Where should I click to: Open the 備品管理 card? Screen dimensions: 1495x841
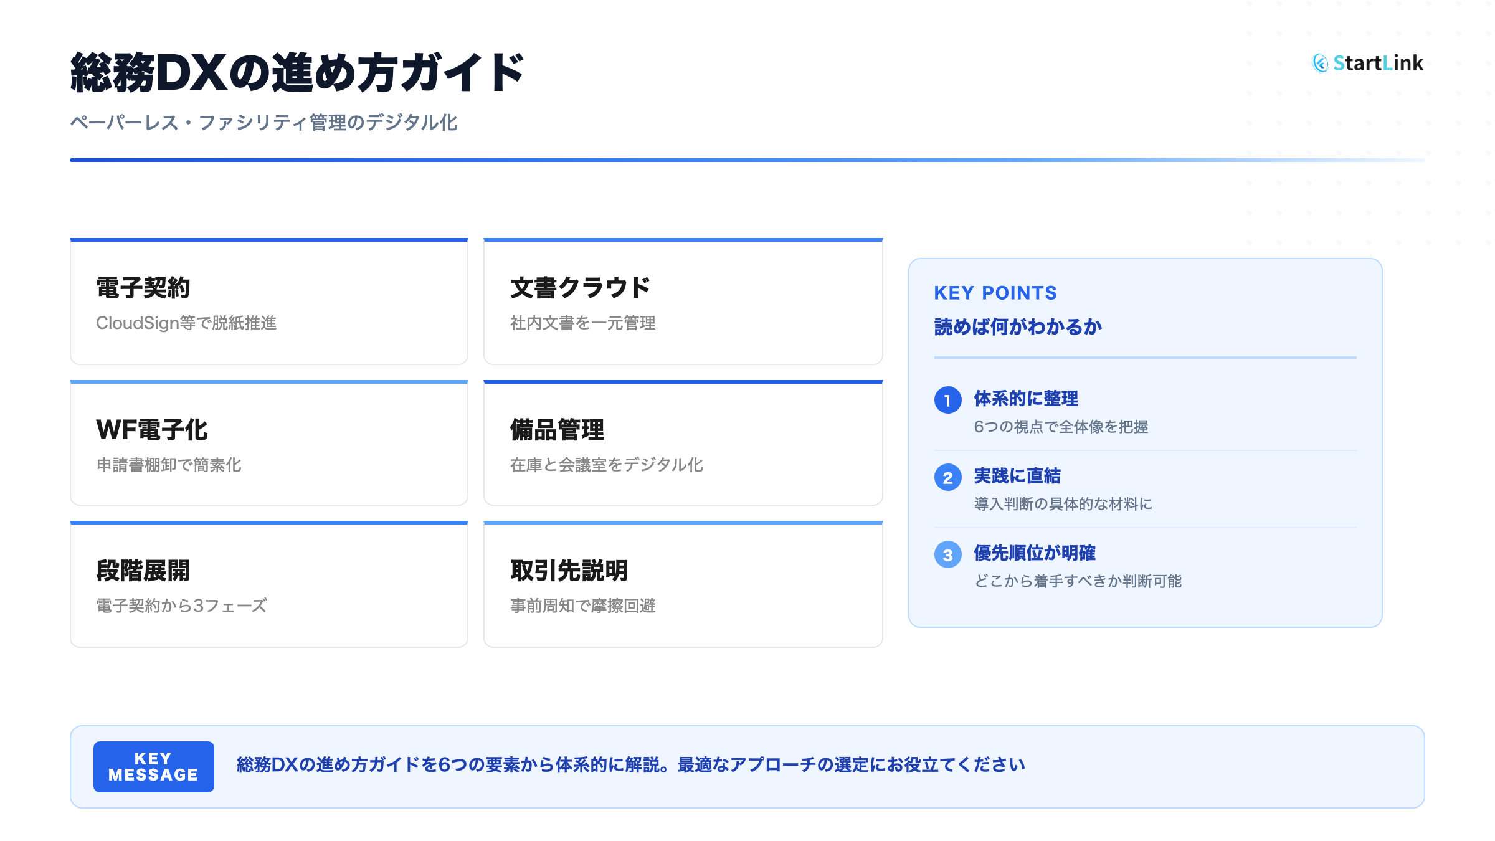[x=683, y=444]
